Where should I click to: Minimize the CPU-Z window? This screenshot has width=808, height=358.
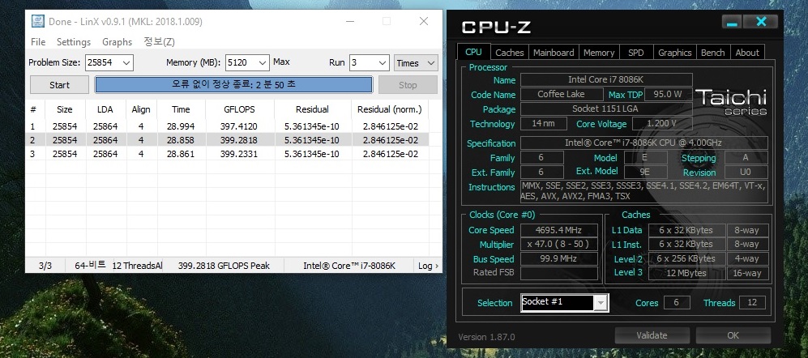click(x=733, y=22)
